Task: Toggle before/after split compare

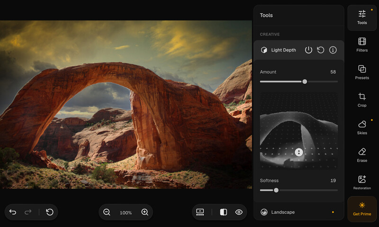Action: click(x=223, y=212)
